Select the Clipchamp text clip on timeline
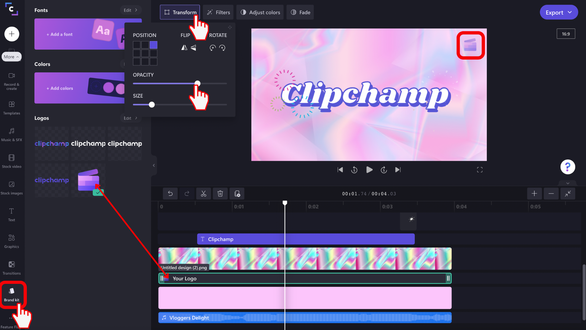 306,239
